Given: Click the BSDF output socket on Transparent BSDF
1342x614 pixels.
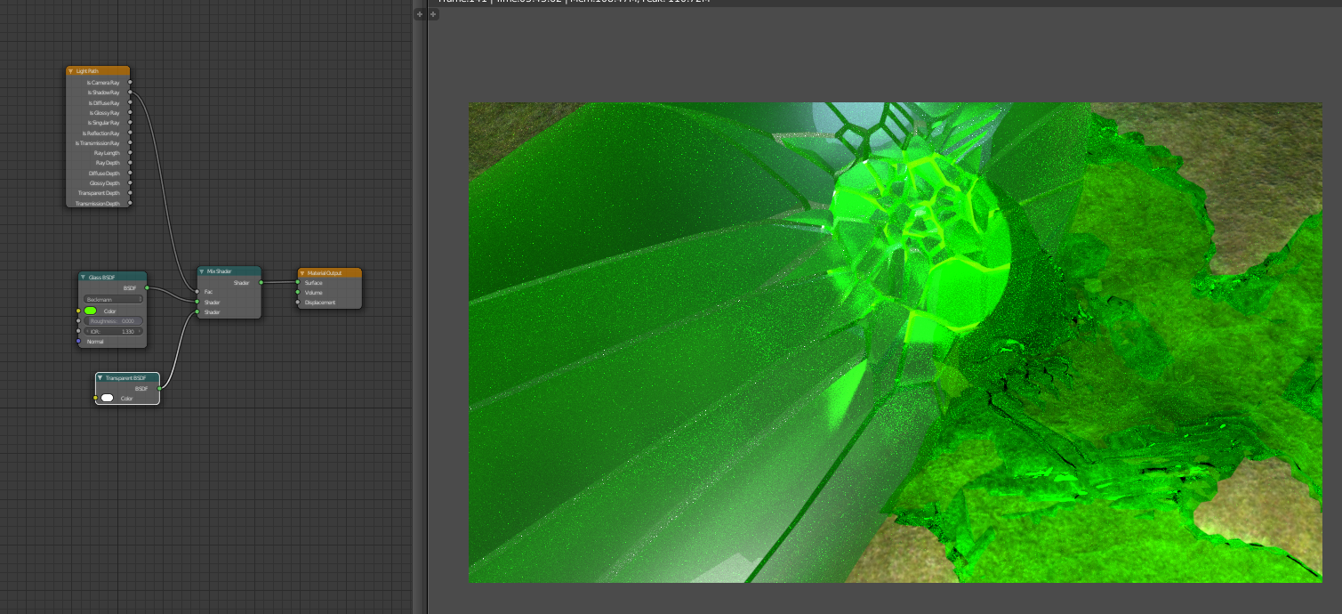Looking at the screenshot, I should pos(159,388).
